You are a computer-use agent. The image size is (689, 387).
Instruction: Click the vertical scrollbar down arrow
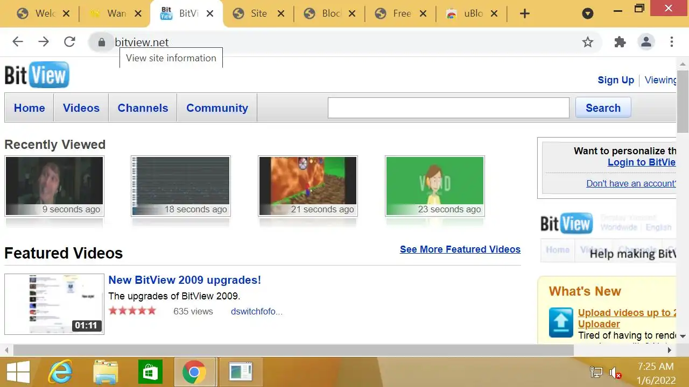point(683,336)
